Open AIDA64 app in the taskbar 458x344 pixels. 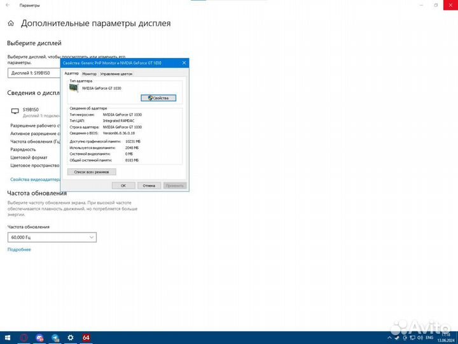(86, 338)
